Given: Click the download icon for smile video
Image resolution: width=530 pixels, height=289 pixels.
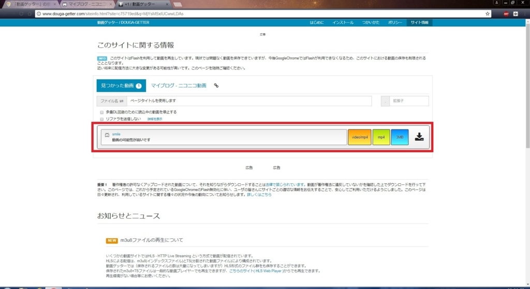Looking at the screenshot, I should 419,137.
